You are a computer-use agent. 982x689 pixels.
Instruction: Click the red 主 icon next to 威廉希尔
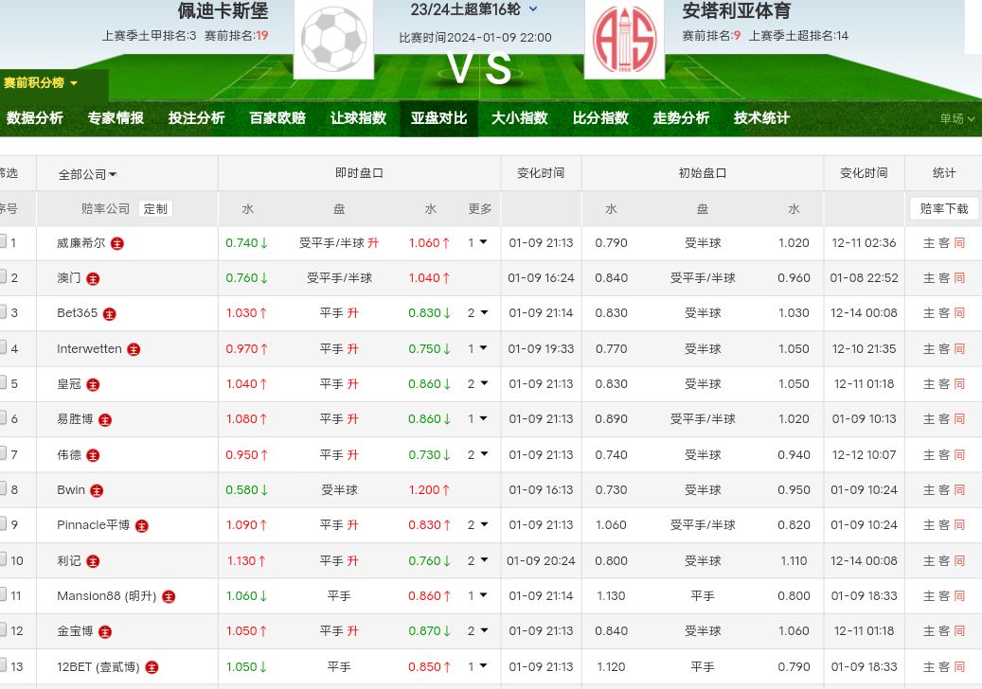(x=117, y=243)
